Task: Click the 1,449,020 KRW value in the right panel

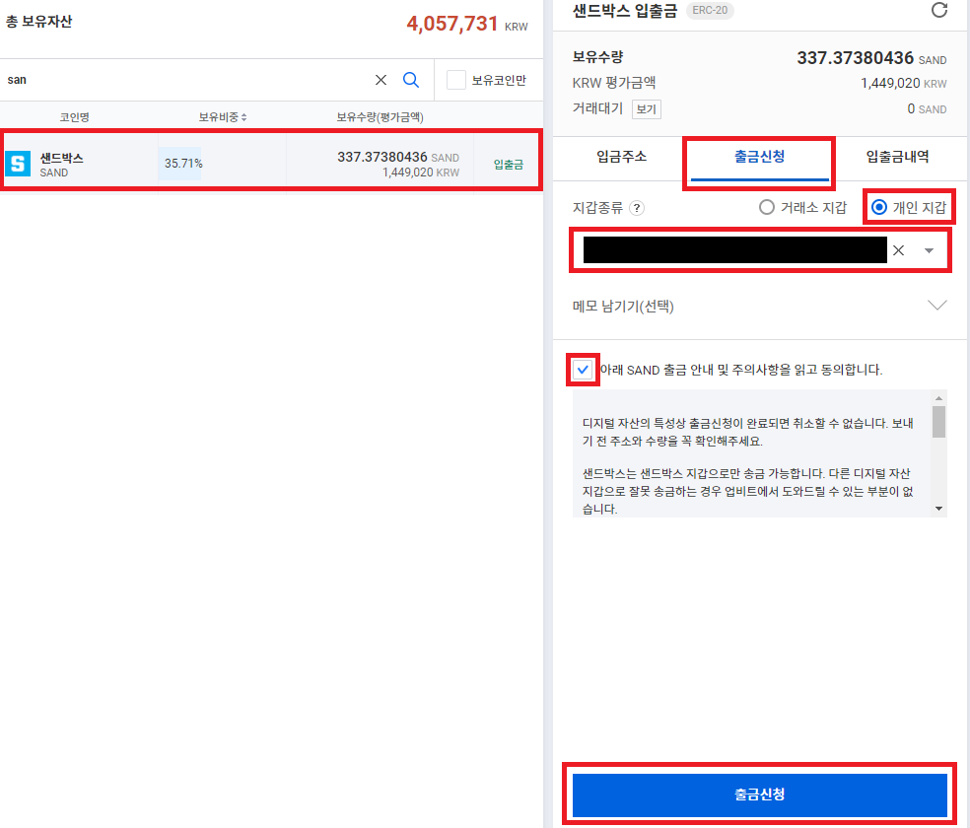Action: [x=903, y=83]
